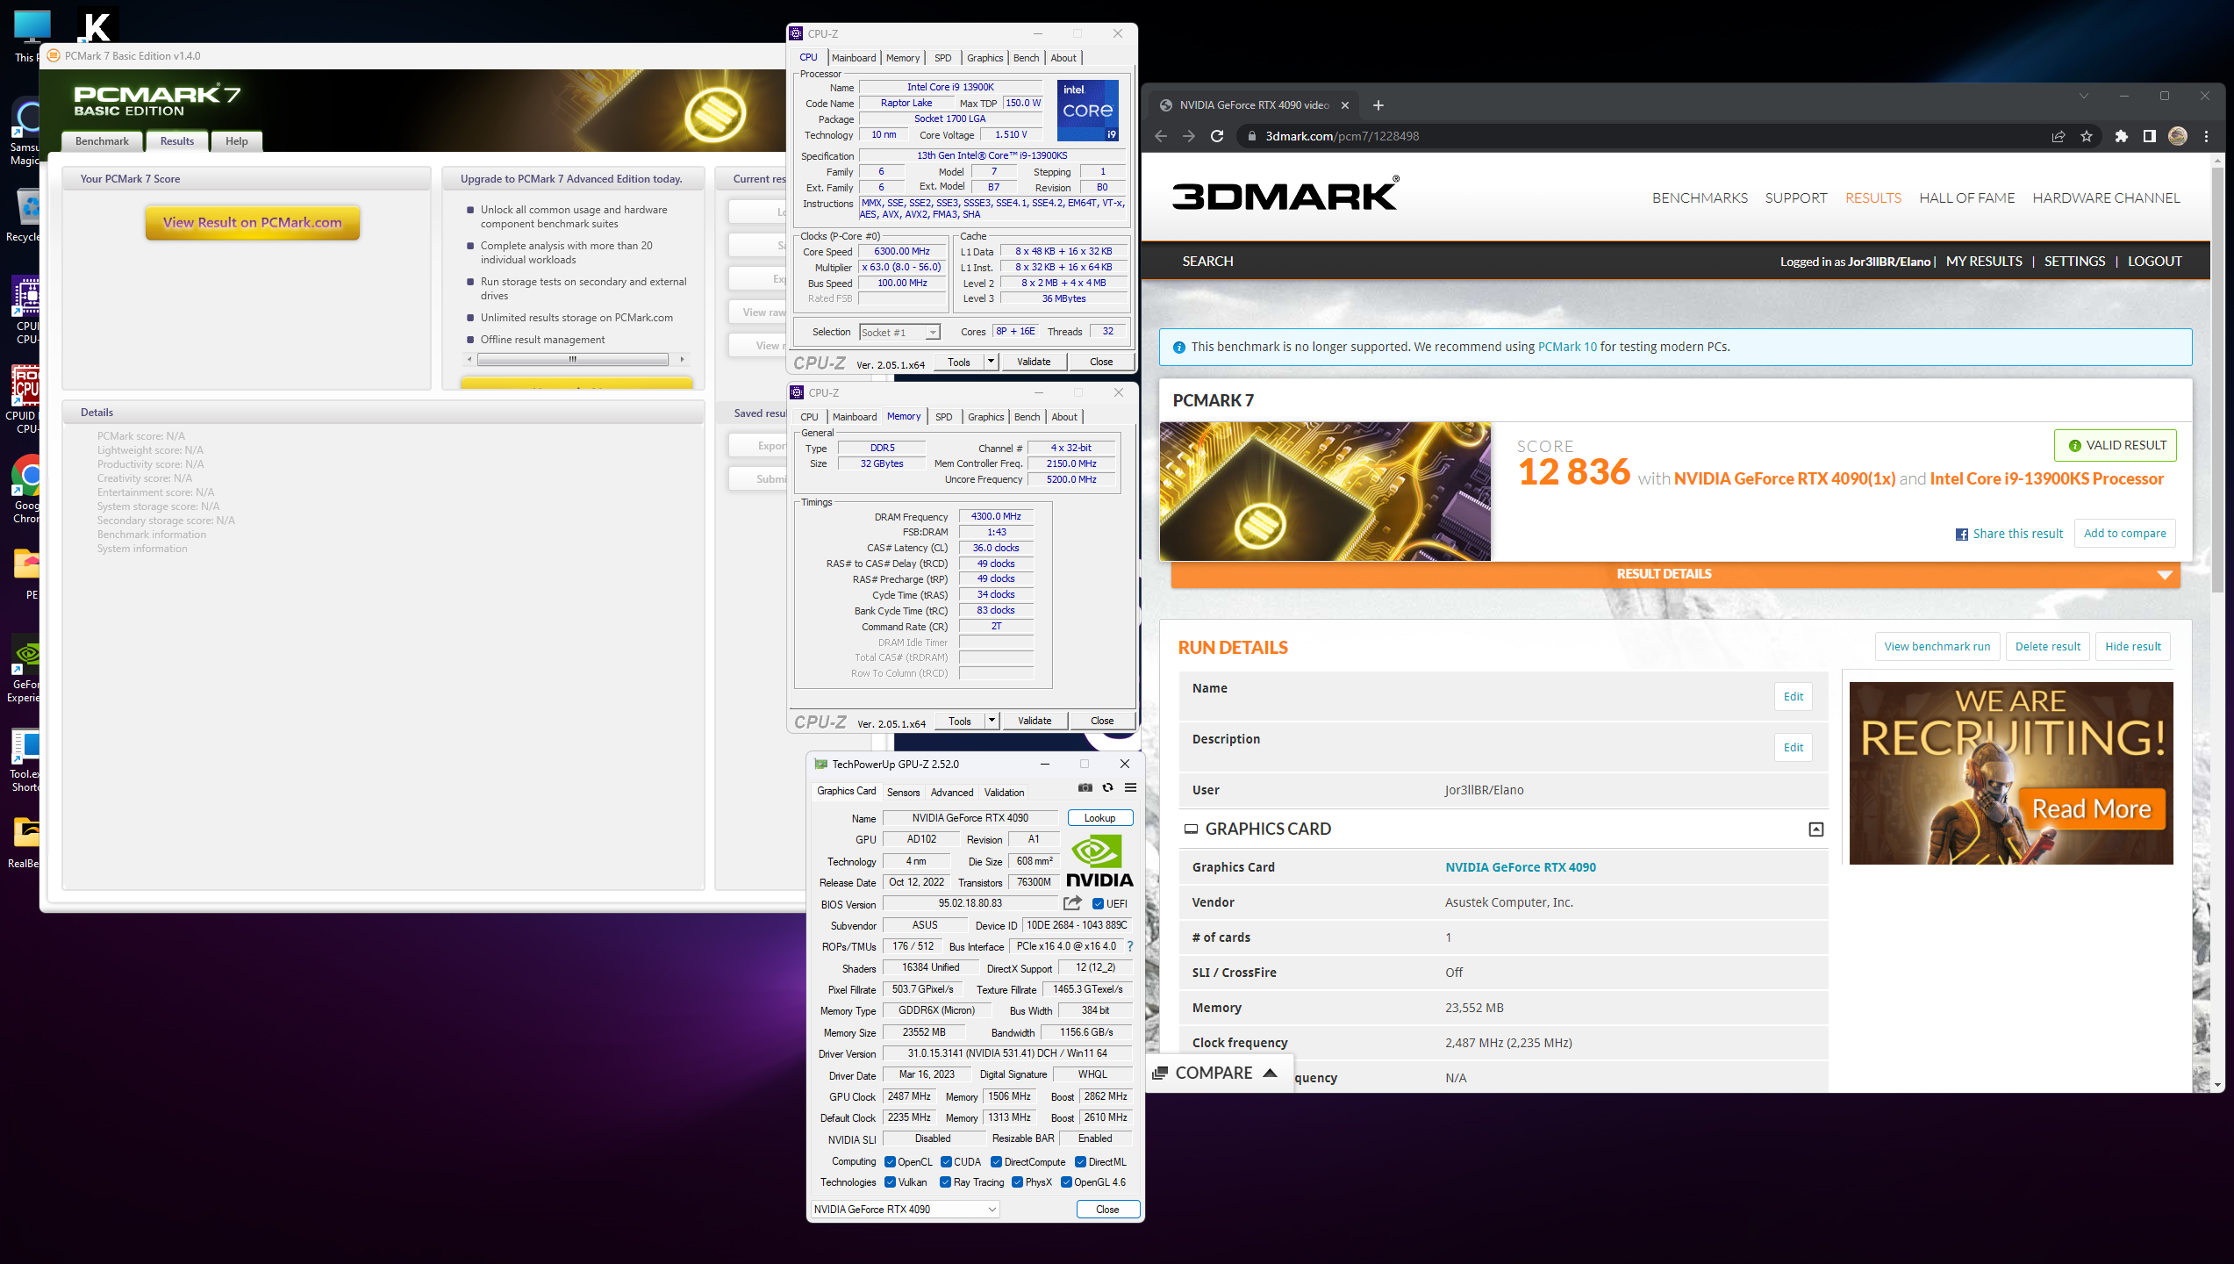The image size is (2234, 1264).
Task: Toggle Chrome side panel icon
Action: 2149,136
